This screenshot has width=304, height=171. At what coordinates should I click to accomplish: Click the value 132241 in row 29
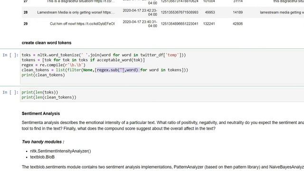point(209,24)
